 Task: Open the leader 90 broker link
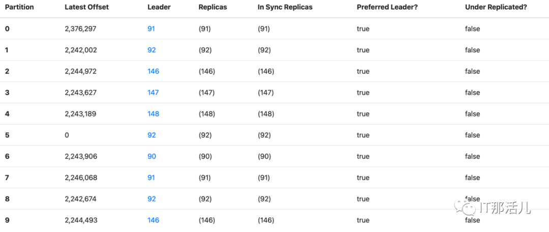tap(151, 157)
